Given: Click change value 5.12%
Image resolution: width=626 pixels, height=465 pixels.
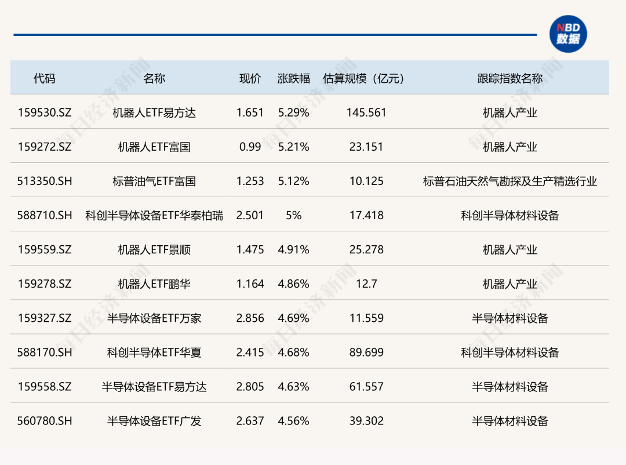Looking at the screenshot, I should tap(293, 181).
